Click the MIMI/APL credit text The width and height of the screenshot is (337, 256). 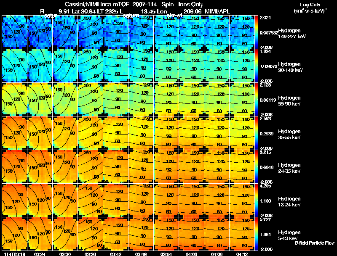(x=217, y=11)
